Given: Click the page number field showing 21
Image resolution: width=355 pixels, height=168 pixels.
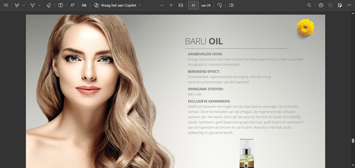Looking at the screenshot, I should (193, 5).
